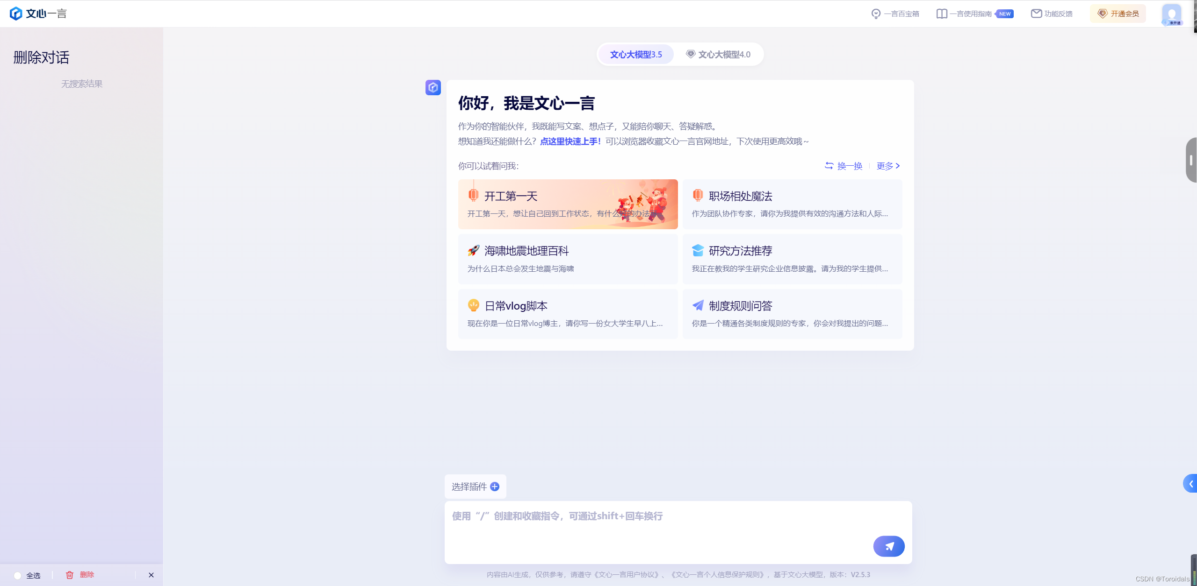Click the rocket icon for 海啸地震地理百科
The width and height of the screenshot is (1197, 586).
point(474,251)
